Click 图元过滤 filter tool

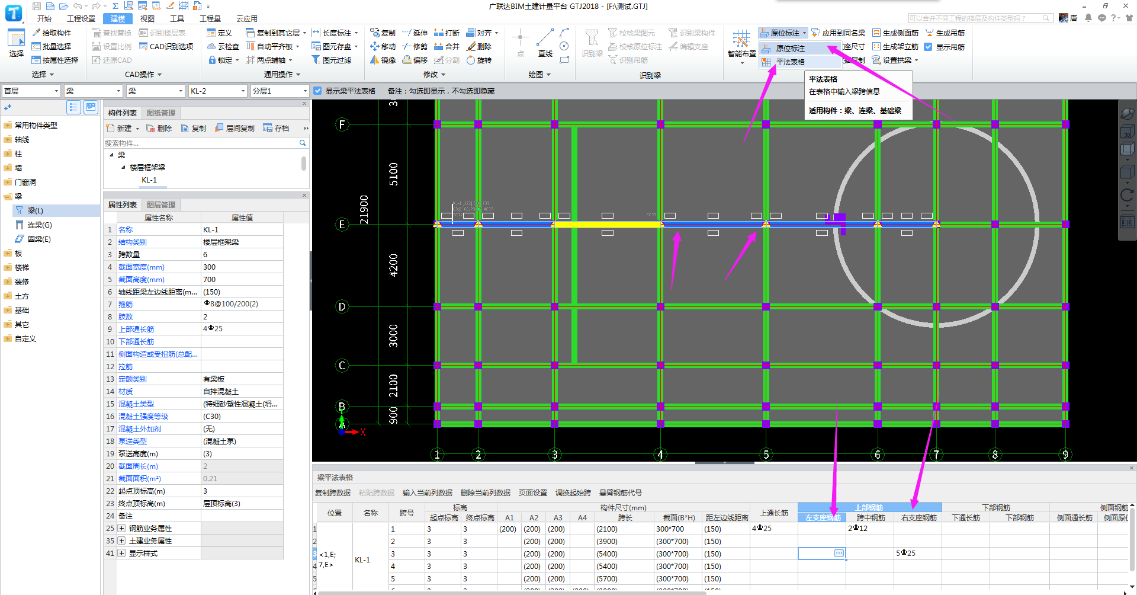click(x=332, y=60)
